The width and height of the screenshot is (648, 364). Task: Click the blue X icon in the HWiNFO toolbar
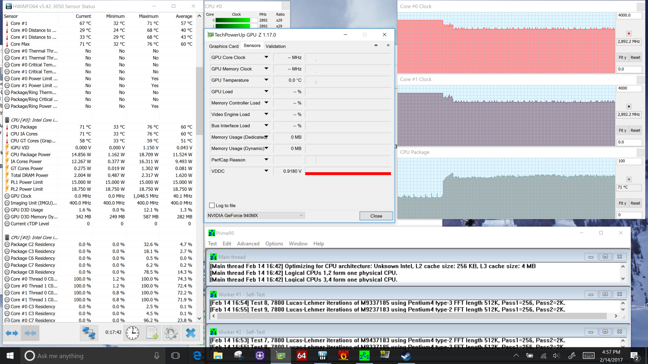click(x=190, y=333)
